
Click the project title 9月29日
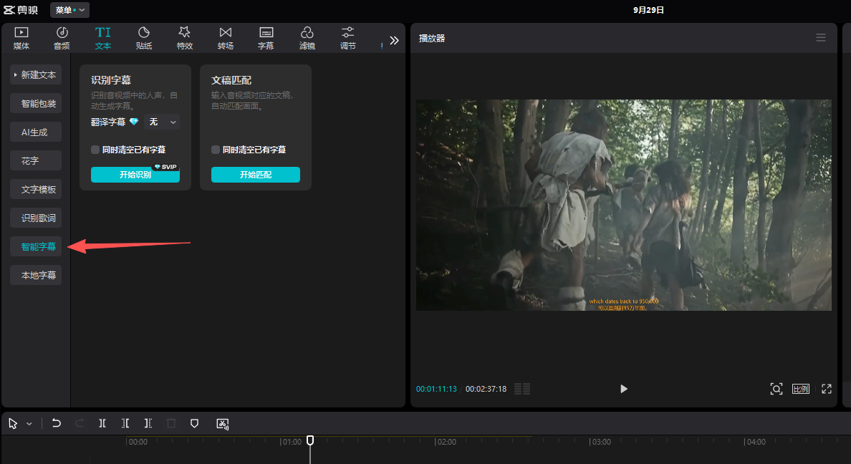648,10
